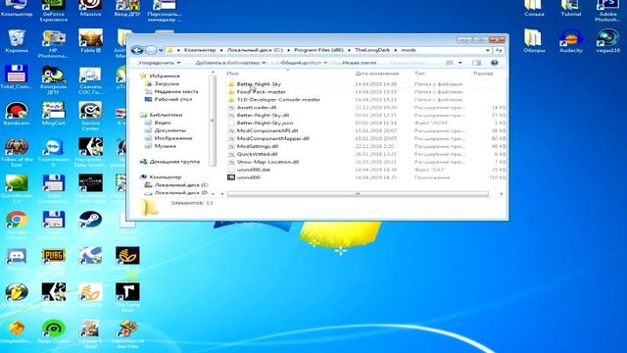Select Библиотеки in navigation pane
Image resolution: width=627 pixels, height=353 pixels.
[166, 115]
